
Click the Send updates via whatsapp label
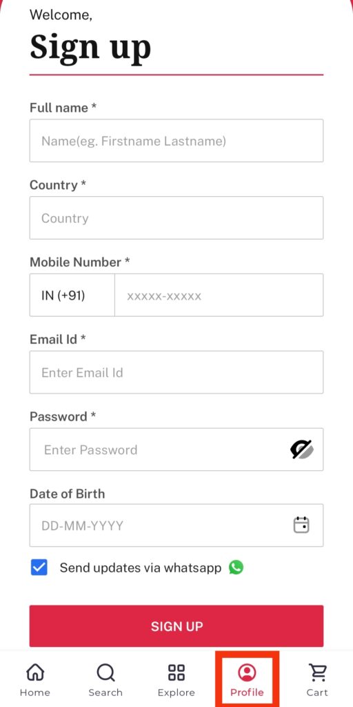click(141, 568)
